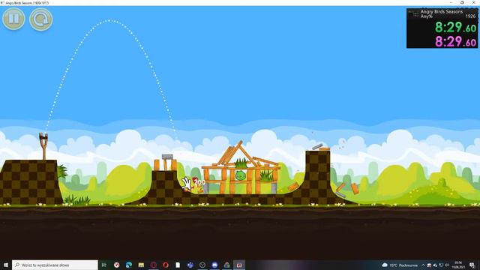Open File Explorer from the taskbar

tap(141, 265)
